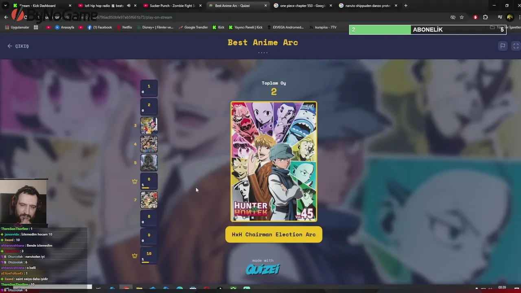This screenshot has height=293, width=521.
Task: Click chat message "saint seiya daha iyidir"
Action: pos(32,279)
